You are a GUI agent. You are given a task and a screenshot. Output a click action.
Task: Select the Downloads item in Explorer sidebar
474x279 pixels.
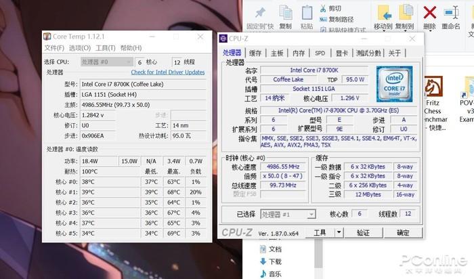click(x=271, y=261)
